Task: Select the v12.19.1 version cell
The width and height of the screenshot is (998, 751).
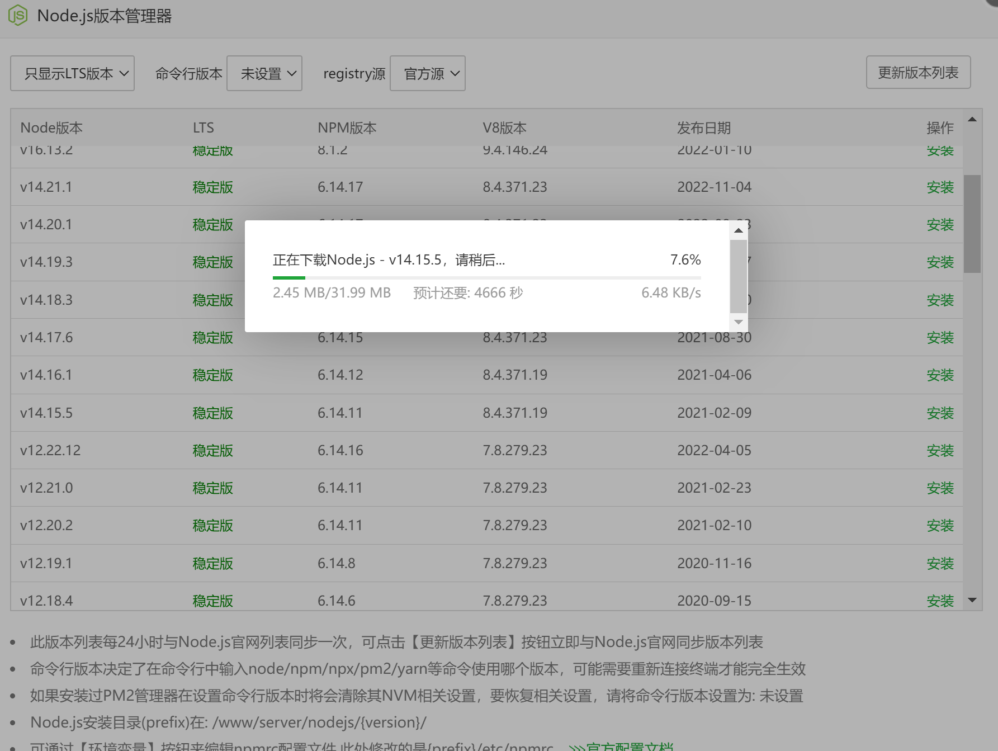Action: [x=46, y=563]
